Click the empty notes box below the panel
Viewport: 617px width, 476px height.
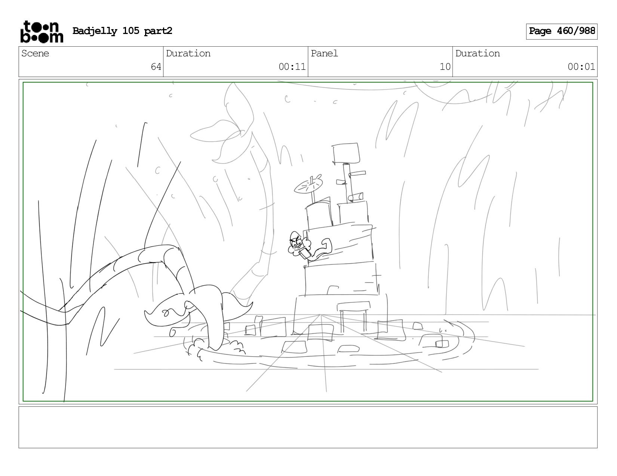tap(308, 427)
